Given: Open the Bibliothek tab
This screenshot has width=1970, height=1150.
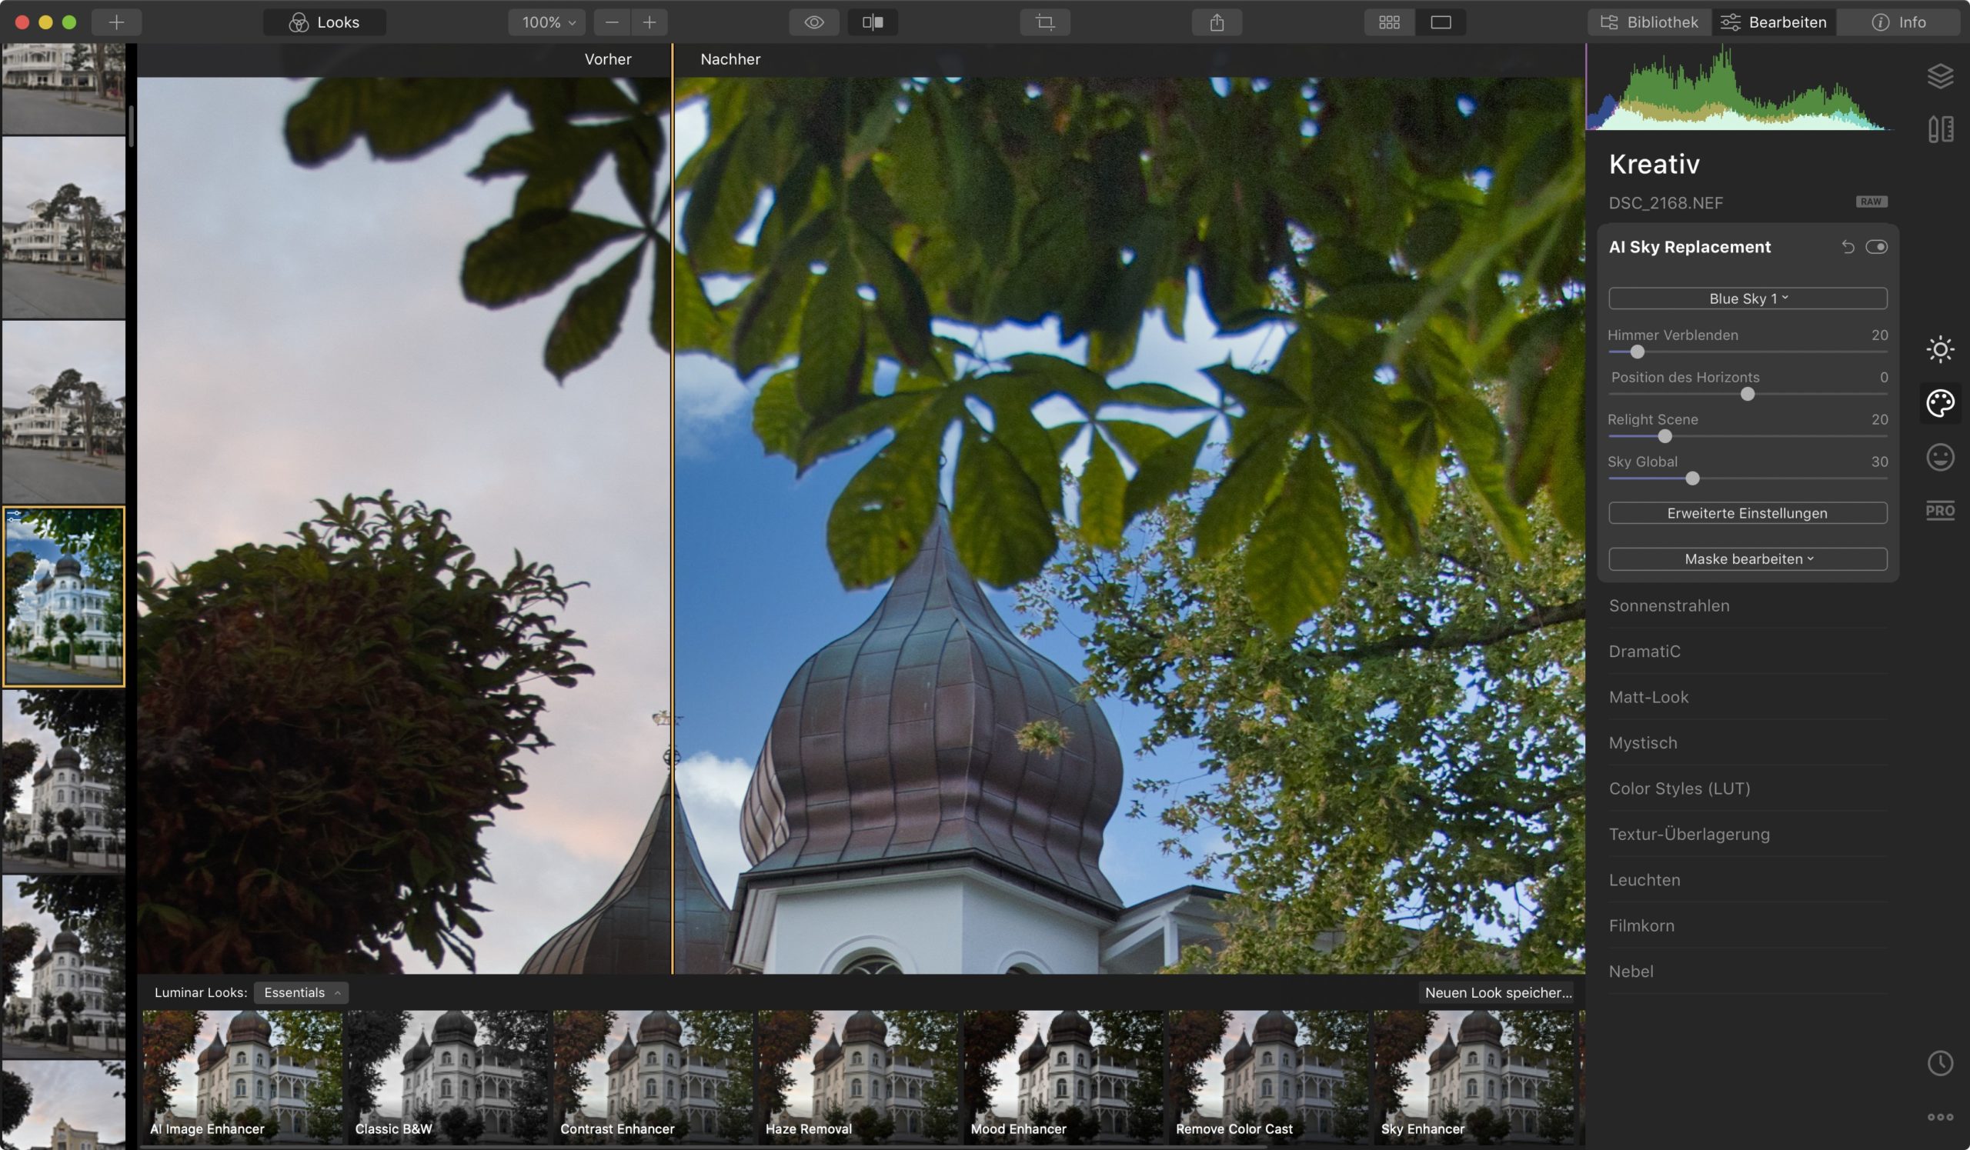Looking at the screenshot, I should pyautogui.click(x=1649, y=22).
